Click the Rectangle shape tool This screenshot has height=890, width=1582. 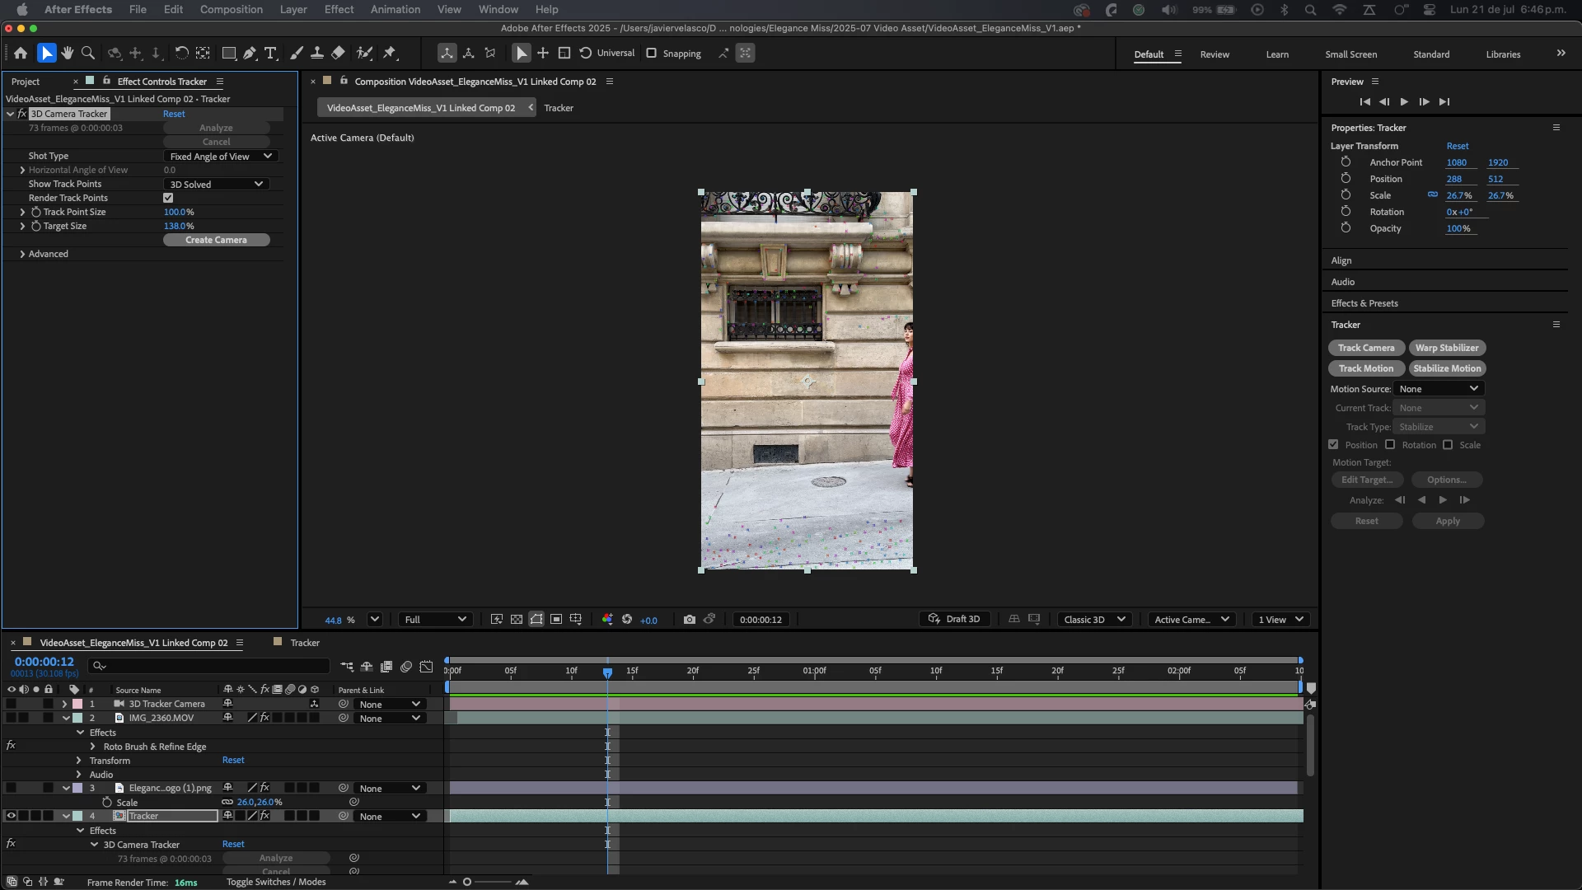click(x=229, y=54)
